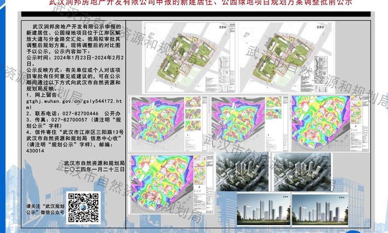Open the gtghj.wuhan.gov.cn/gsly544172.html web address
The width and height of the screenshot is (388, 233).
74,104
